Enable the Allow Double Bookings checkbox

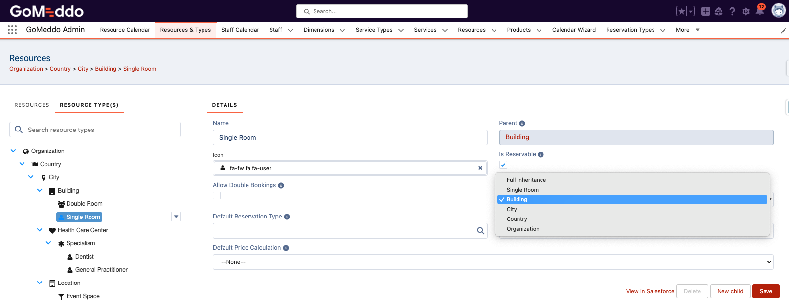point(217,196)
